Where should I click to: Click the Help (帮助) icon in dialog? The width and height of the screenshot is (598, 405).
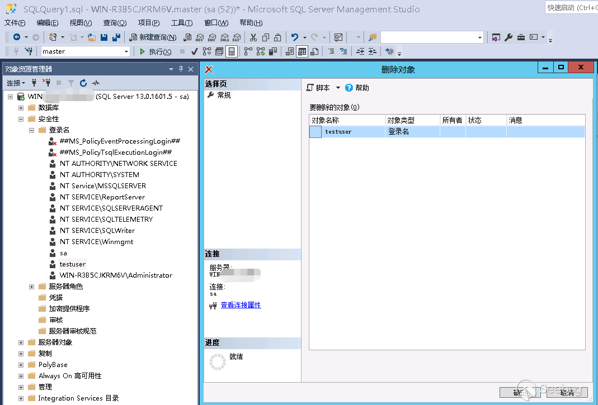349,88
